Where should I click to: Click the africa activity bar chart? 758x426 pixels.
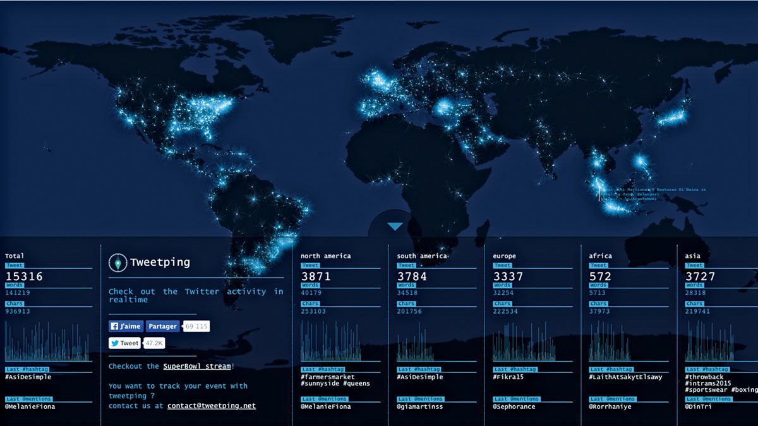[x=610, y=341]
